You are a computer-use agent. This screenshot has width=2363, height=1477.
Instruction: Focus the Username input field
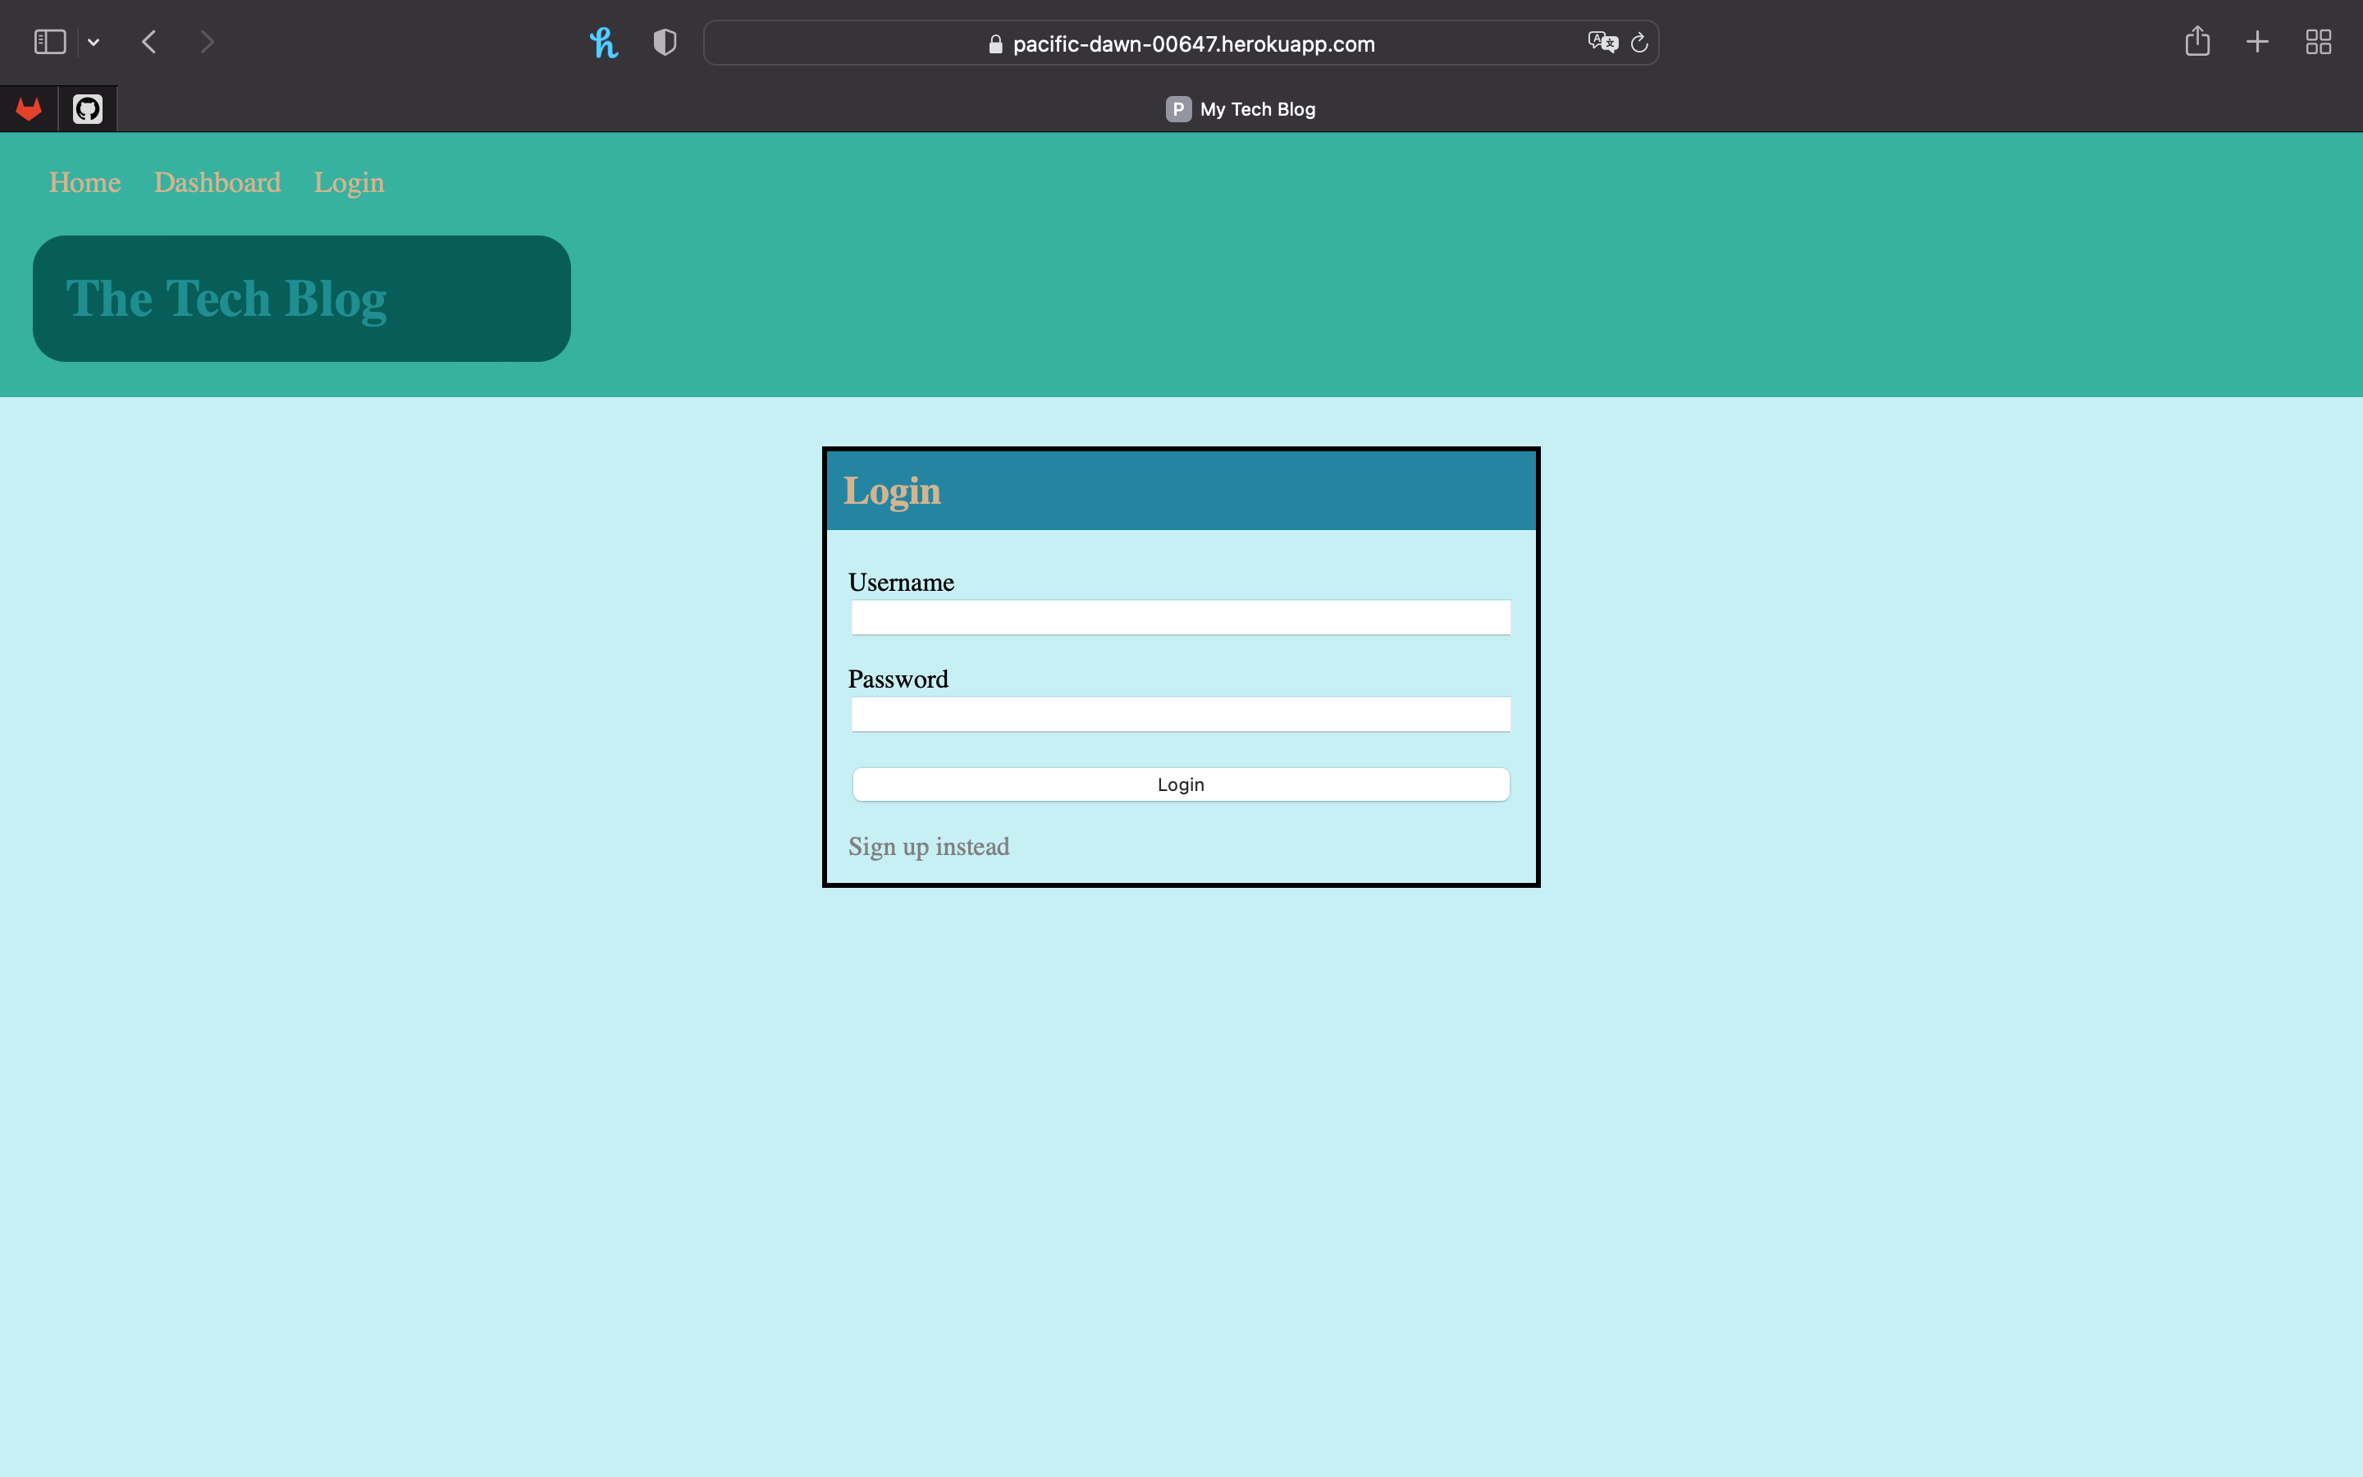coord(1181,617)
